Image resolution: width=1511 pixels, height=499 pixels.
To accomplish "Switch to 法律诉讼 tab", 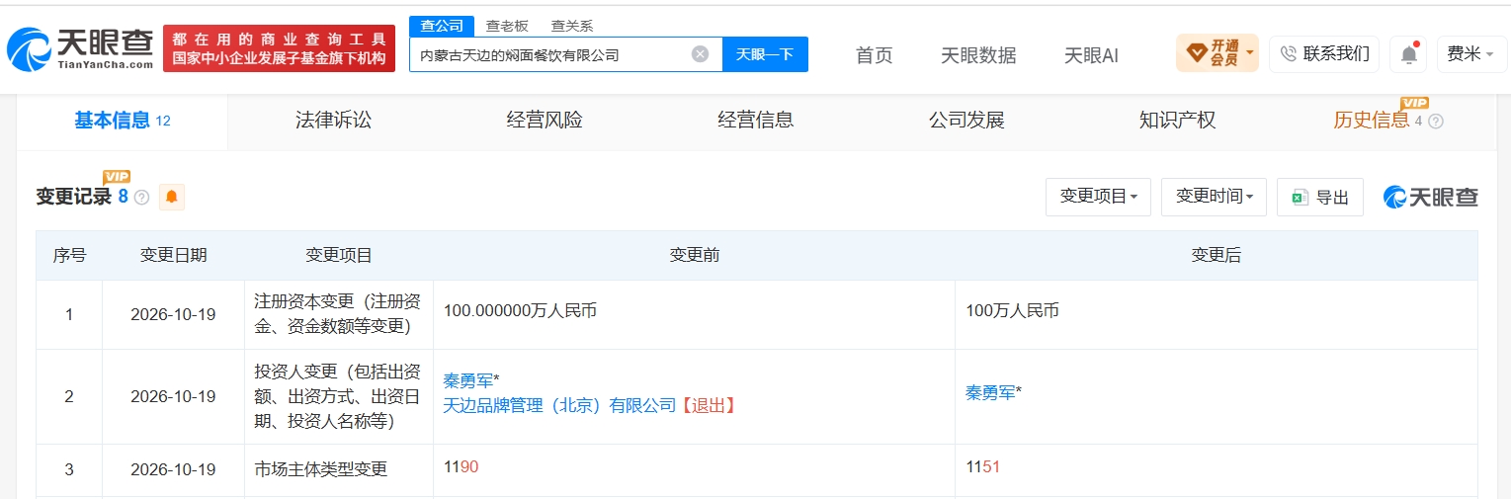I will point(333,121).
